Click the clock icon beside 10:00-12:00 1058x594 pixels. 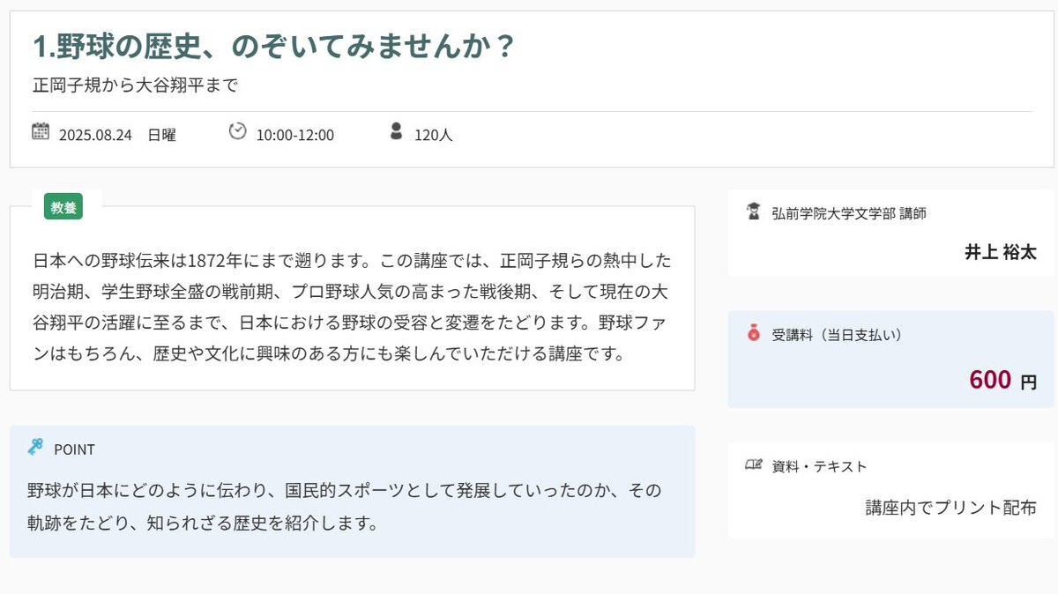[237, 131]
